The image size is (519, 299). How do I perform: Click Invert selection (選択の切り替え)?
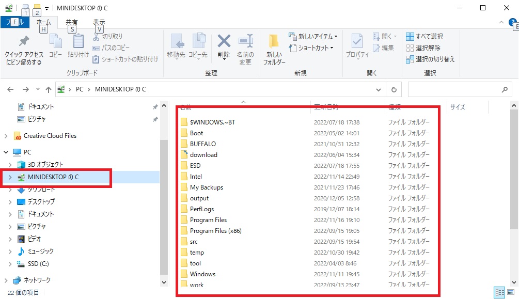tap(430, 59)
